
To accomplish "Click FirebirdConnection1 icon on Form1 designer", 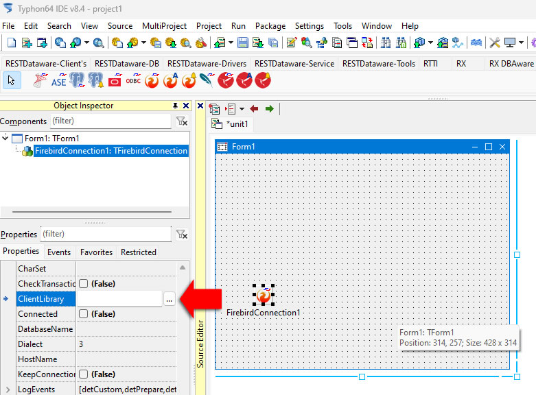I will (264, 295).
